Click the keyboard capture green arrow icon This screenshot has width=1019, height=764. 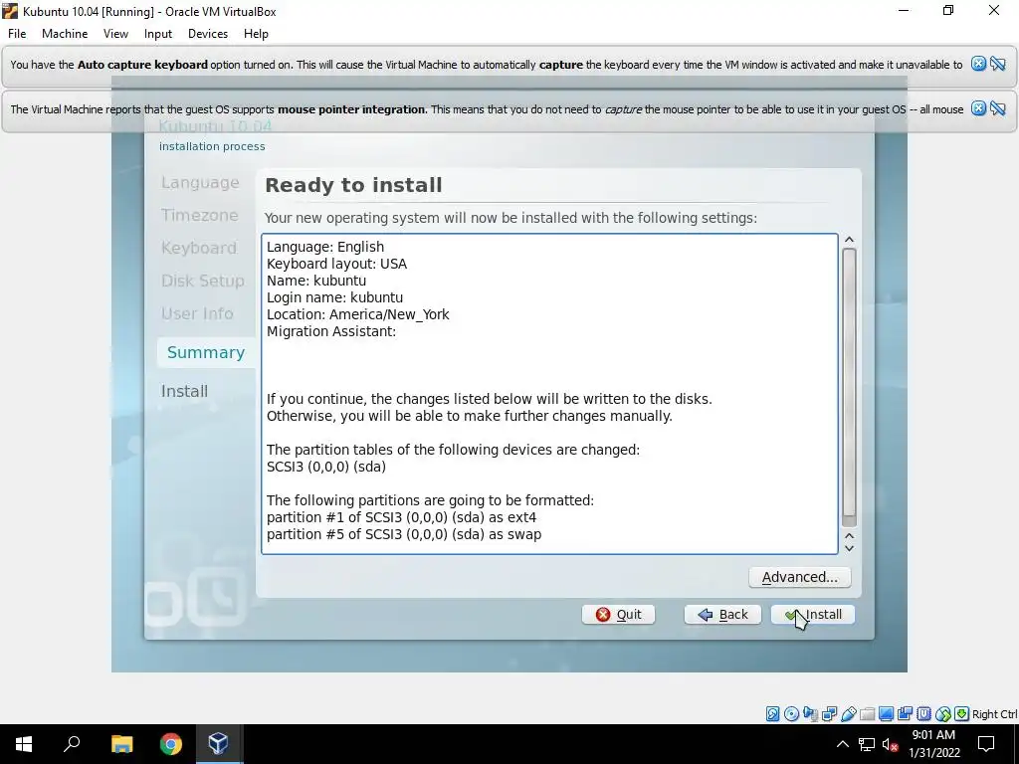pos(962,714)
